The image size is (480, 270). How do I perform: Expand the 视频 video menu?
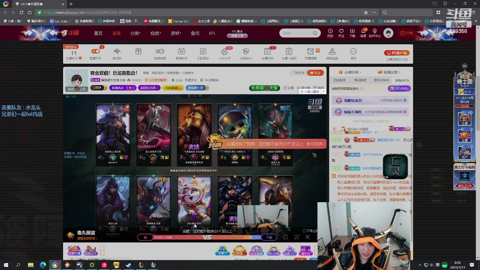click(156, 33)
